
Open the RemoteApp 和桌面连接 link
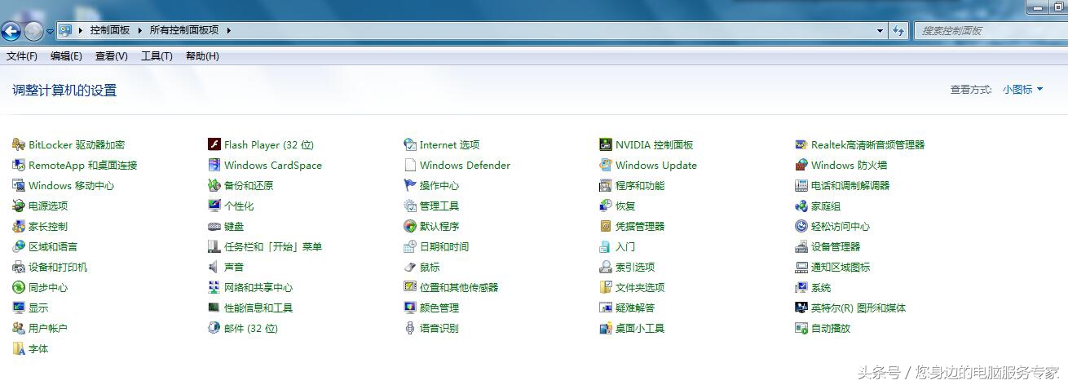[83, 165]
